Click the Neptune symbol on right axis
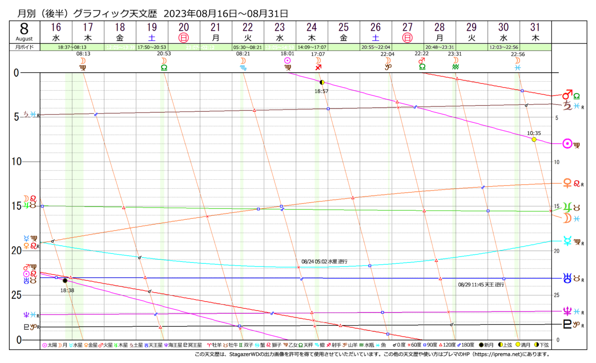This screenshot has width=596, height=363. coord(567,311)
